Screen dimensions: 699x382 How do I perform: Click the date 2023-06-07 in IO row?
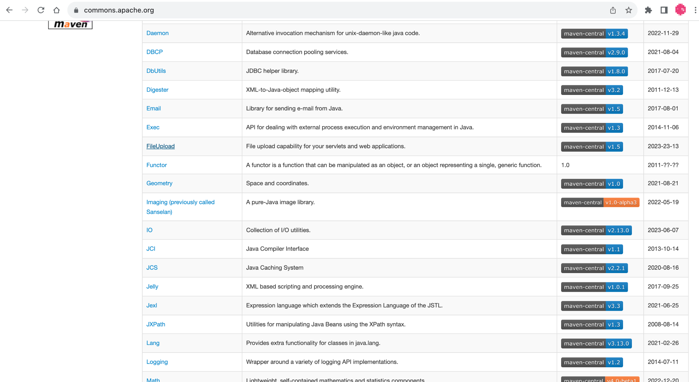(x=663, y=230)
